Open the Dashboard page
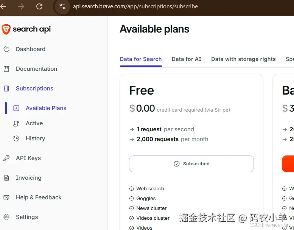 click(x=31, y=49)
